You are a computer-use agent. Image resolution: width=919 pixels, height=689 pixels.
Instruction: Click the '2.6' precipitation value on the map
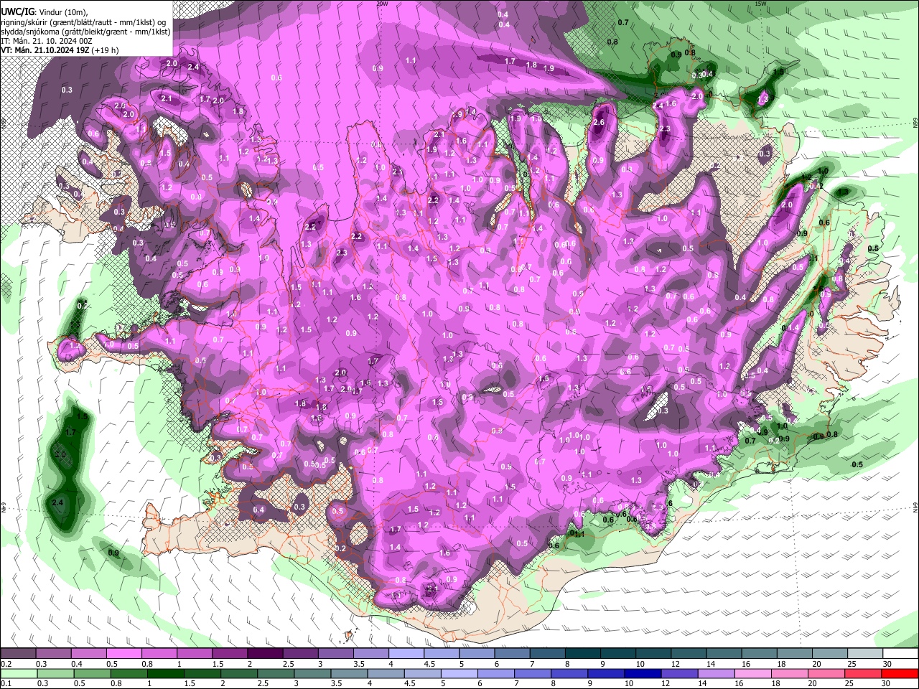[600, 123]
